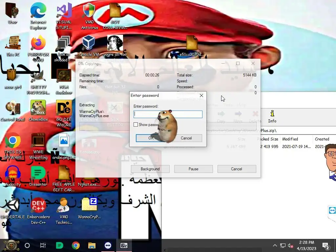Screen dimensions: 336x252
Task: Open the Start button on taskbar
Action: [11, 245]
